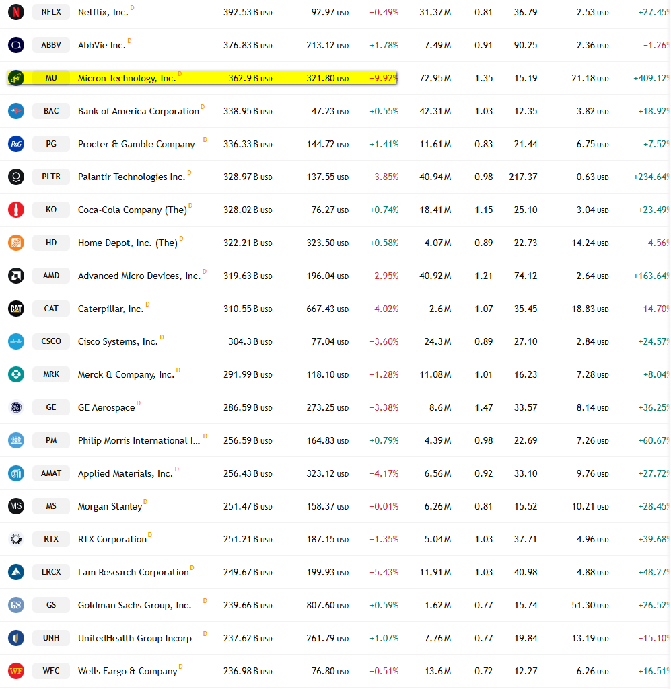671x689 pixels.
Task: Open Goldman Sachs Group, Inc. link
Action: tap(139, 606)
